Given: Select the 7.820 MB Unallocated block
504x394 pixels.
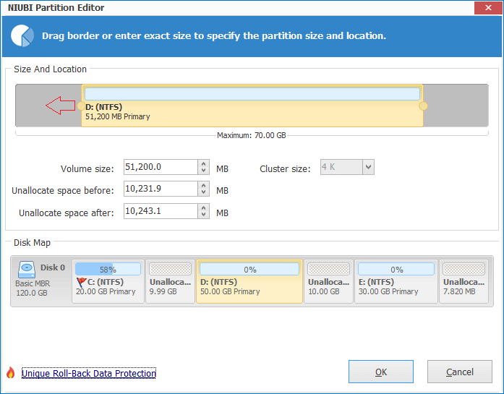Looking at the screenshot, I should (464, 281).
